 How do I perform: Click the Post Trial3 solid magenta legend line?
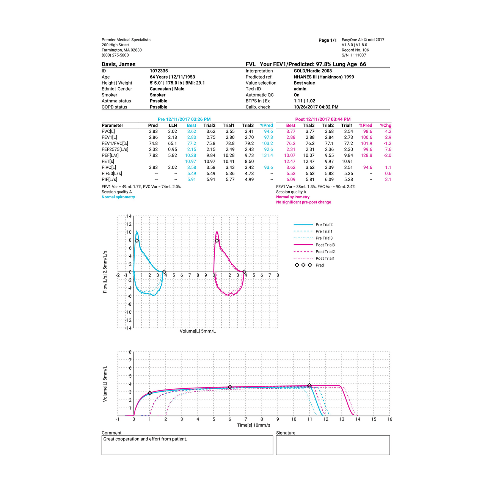point(303,245)
